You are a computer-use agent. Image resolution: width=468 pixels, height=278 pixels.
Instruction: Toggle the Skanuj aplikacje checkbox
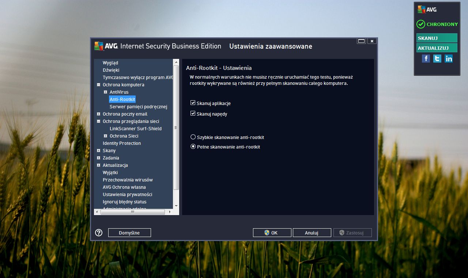tap(193, 103)
